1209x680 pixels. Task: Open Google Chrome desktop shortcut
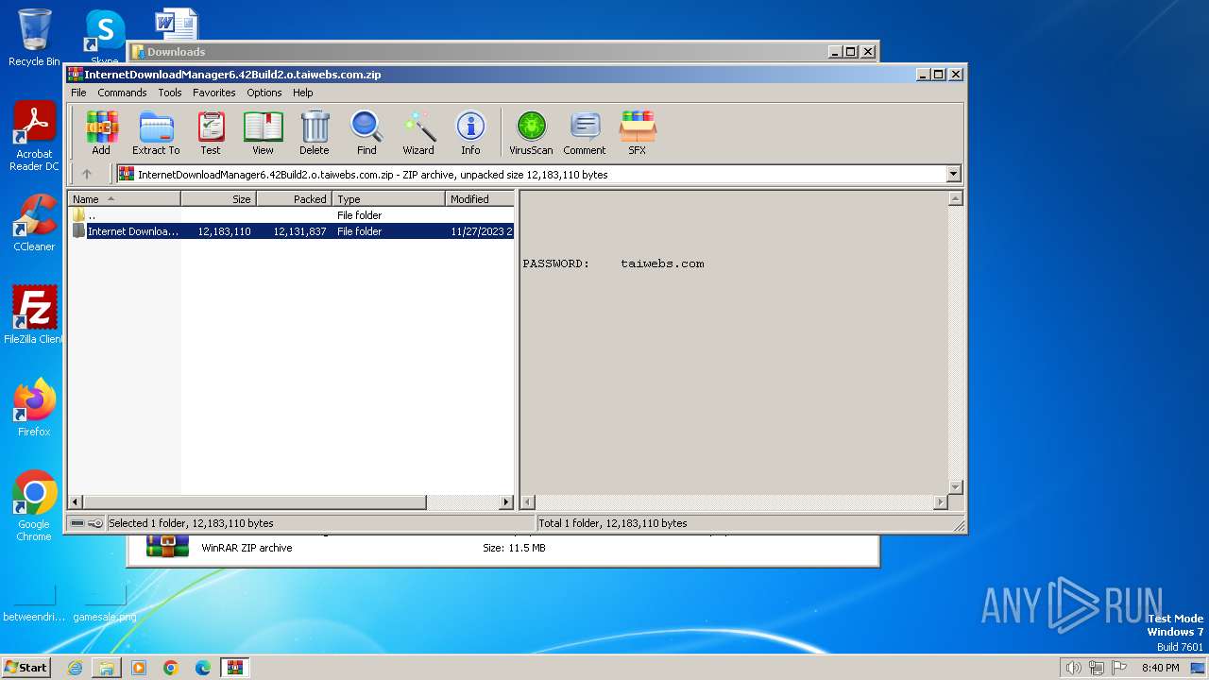(34, 505)
